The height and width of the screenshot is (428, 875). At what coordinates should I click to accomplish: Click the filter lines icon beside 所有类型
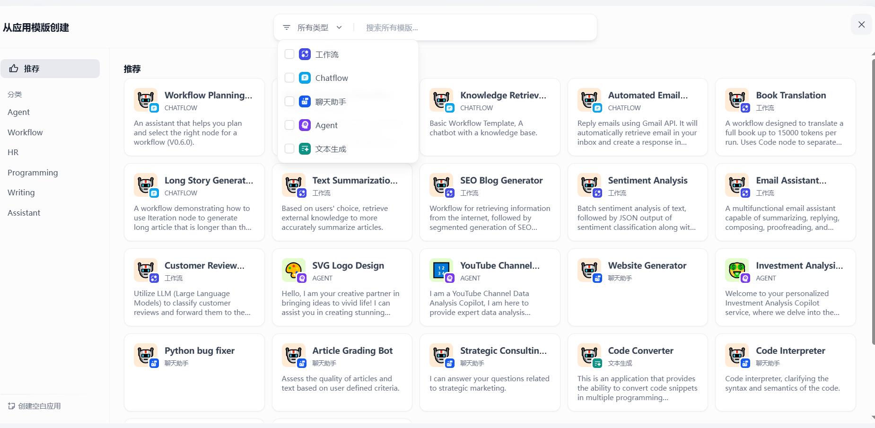[x=287, y=27]
